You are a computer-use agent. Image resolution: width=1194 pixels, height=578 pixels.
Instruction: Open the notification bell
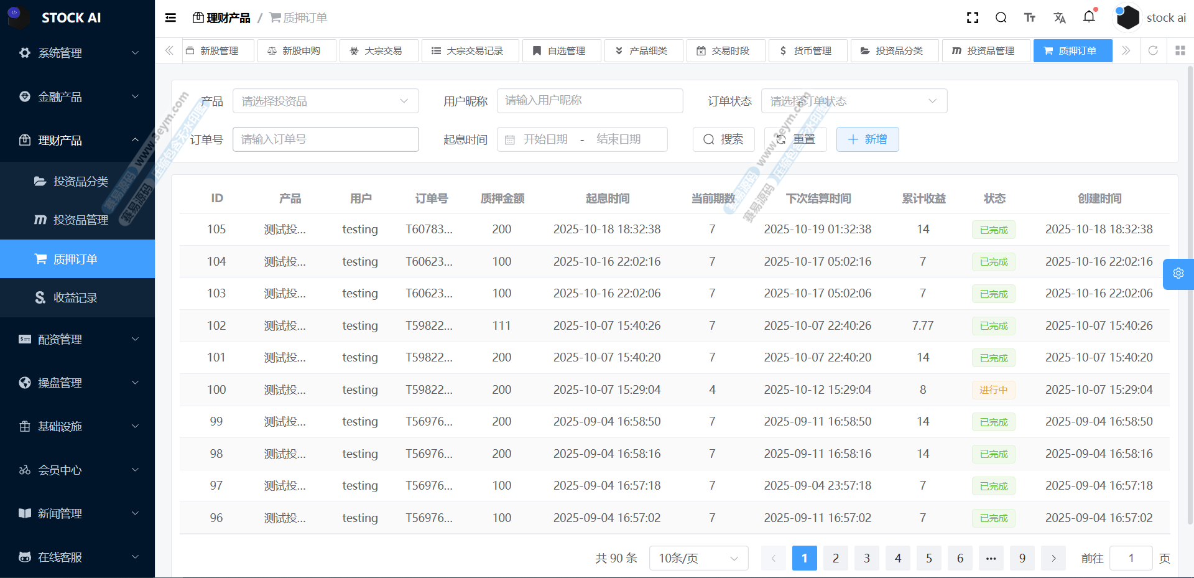[x=1089, y=17]
